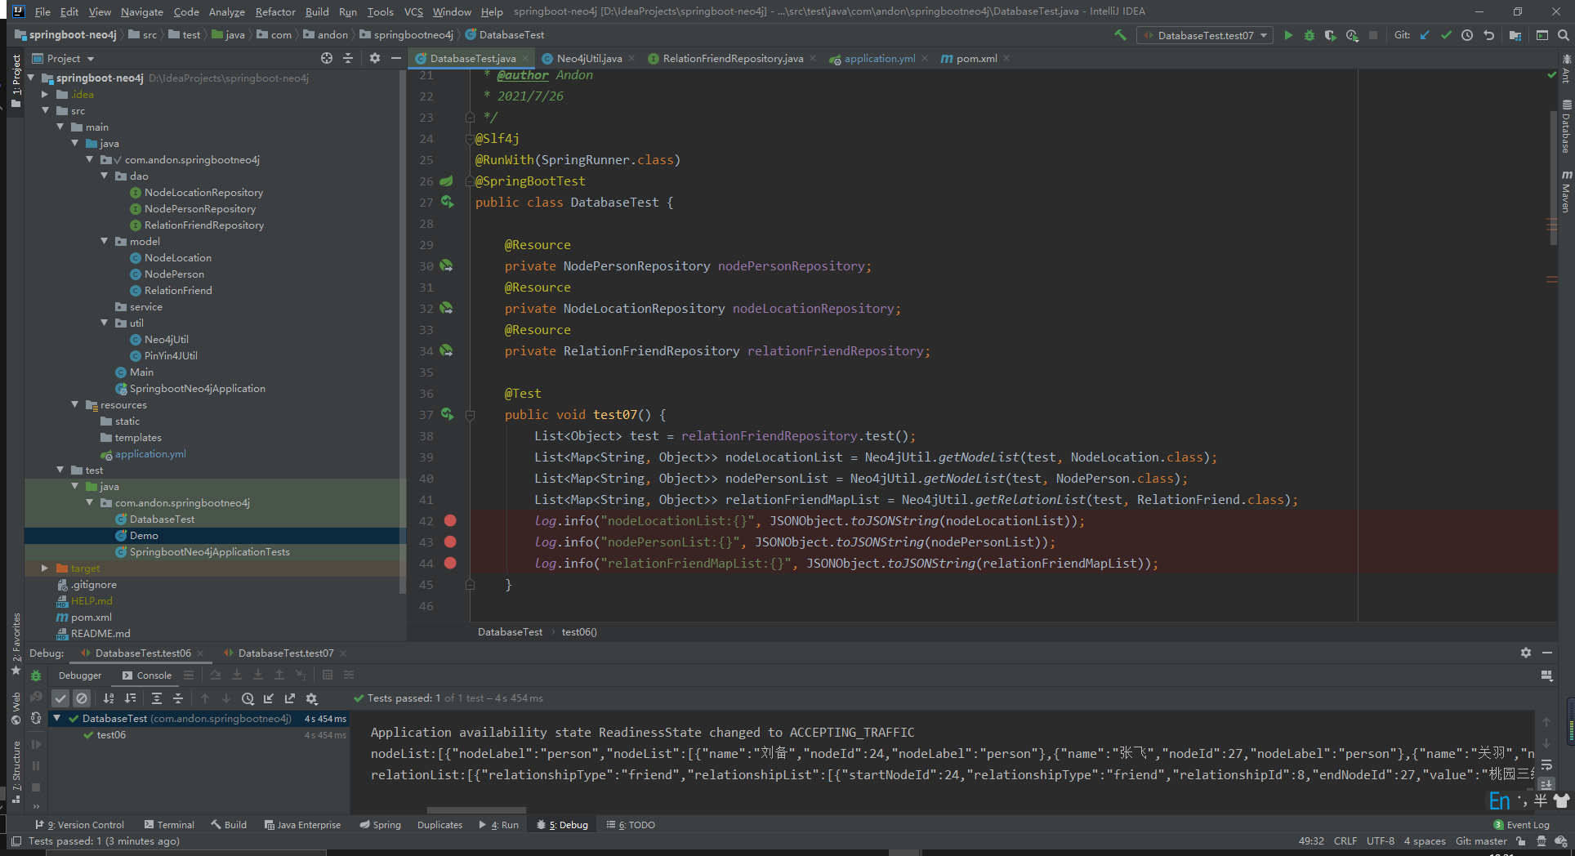
Task: Click Export Test Results icon
Action: point(290,698)
